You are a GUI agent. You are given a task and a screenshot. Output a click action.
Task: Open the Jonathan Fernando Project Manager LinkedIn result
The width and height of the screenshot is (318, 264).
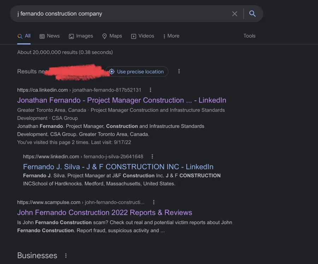pos(122,100)
